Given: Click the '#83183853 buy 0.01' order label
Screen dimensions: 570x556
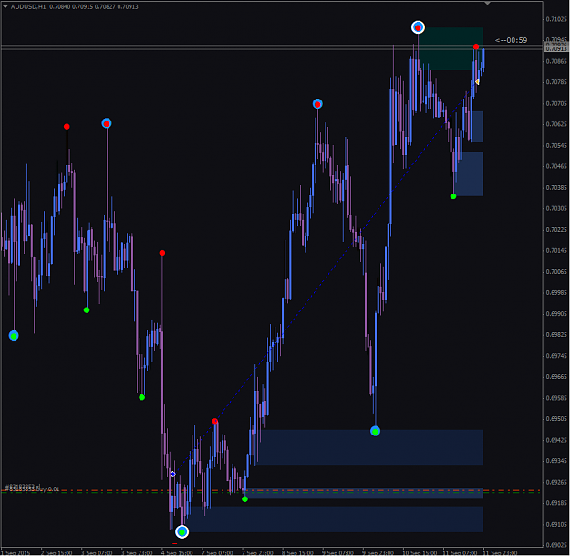Looking at the screenshot, I should (x=33, y=489).
